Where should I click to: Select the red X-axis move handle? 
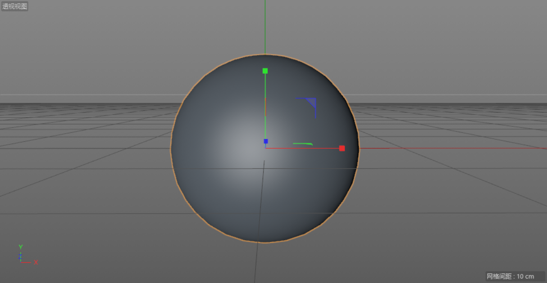[x=342, y=148]
